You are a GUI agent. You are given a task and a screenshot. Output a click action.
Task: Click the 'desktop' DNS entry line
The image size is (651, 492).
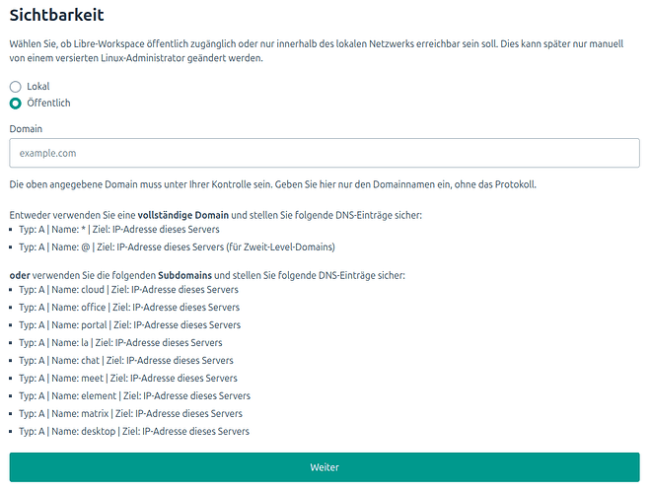[x=134, y=431]
